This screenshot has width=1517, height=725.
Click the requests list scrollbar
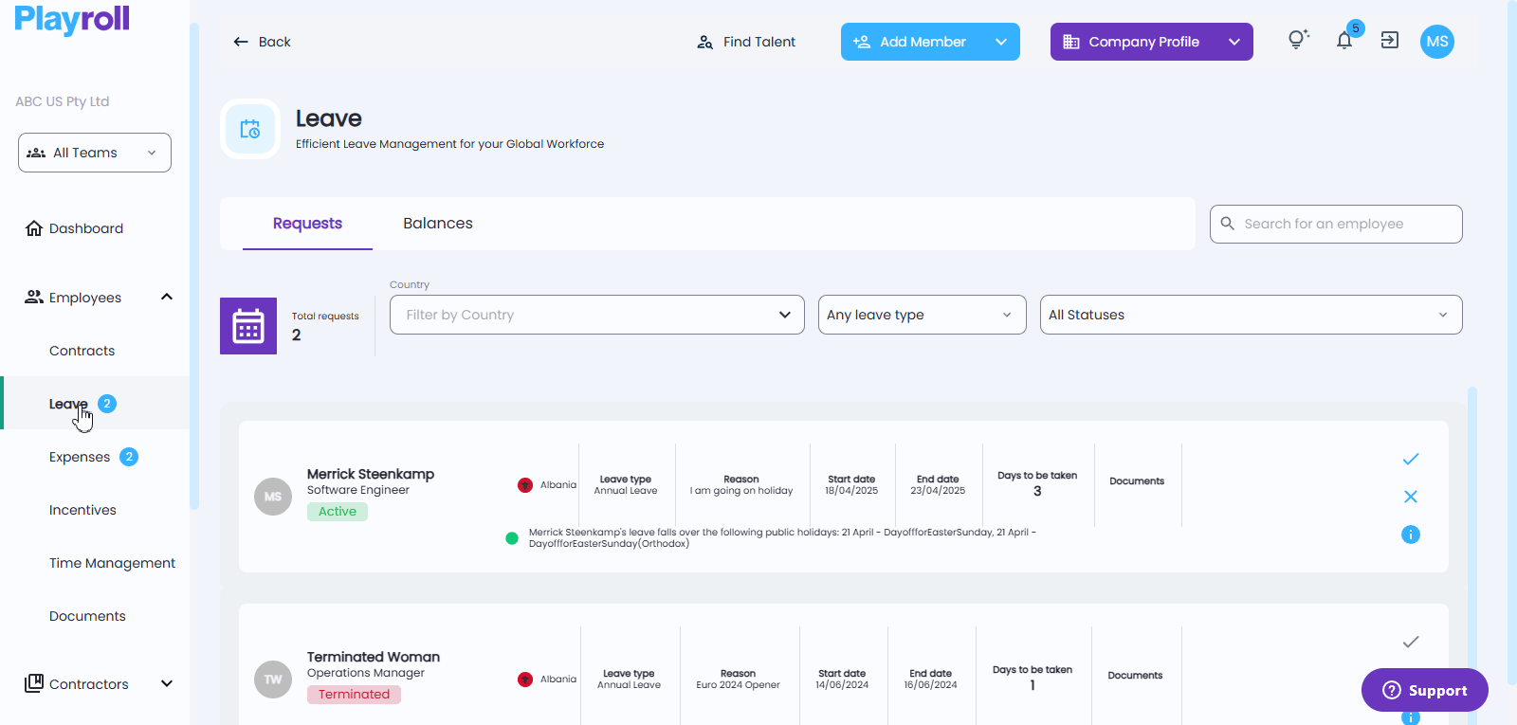pos(1472,554)
